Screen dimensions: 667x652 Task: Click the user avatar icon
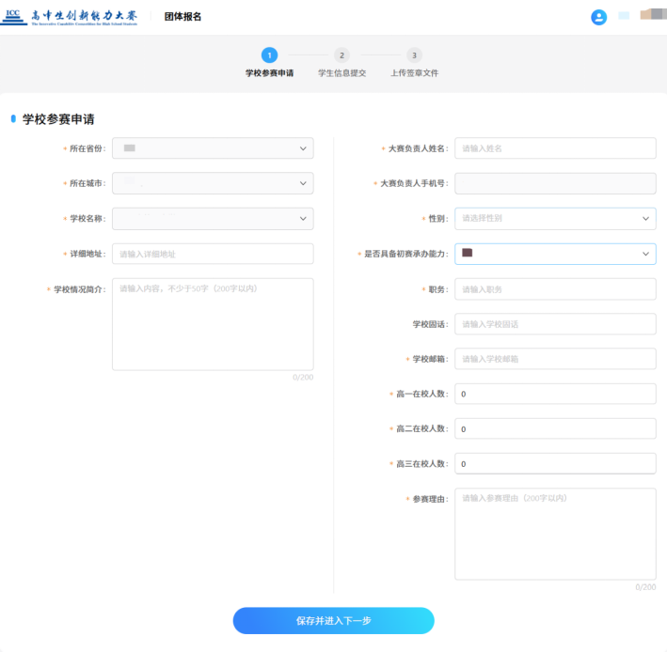click(598, 17)
